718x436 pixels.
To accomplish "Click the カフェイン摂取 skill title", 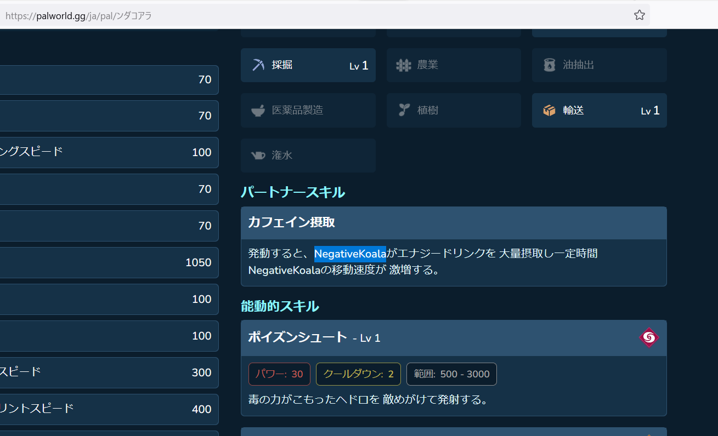I will (291, 222).
